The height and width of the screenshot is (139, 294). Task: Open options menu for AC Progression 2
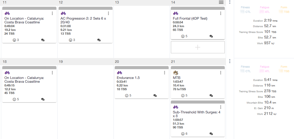108,13
